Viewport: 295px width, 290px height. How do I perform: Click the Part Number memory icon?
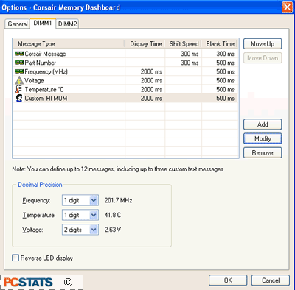(19, 63)
